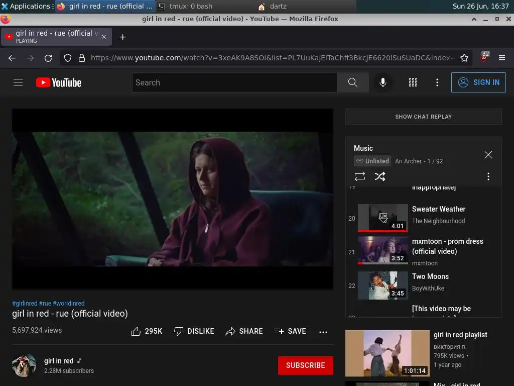Open the Music playlist three-dot options menu
The width and height of the screenshot is (514, 386).
pos(488,176)
